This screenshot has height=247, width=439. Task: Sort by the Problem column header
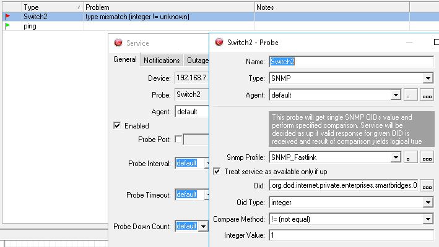pyautogui.click(x=169, y=7)
